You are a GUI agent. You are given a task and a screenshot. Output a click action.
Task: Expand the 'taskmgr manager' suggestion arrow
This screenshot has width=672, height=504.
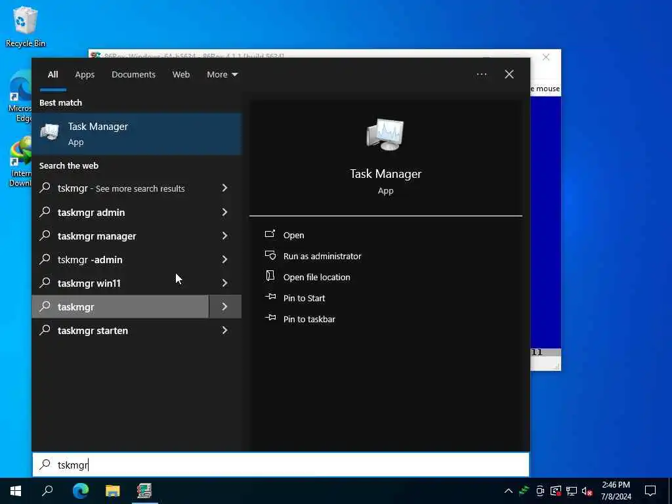point(224,236)
